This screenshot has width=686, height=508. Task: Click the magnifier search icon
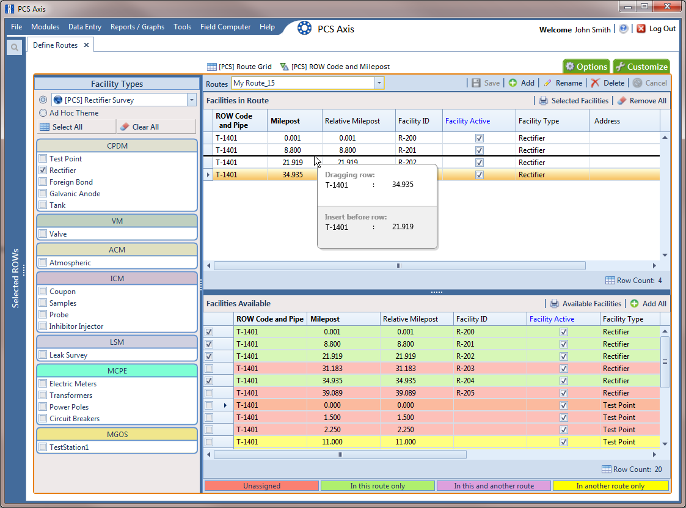pos(15,47)
